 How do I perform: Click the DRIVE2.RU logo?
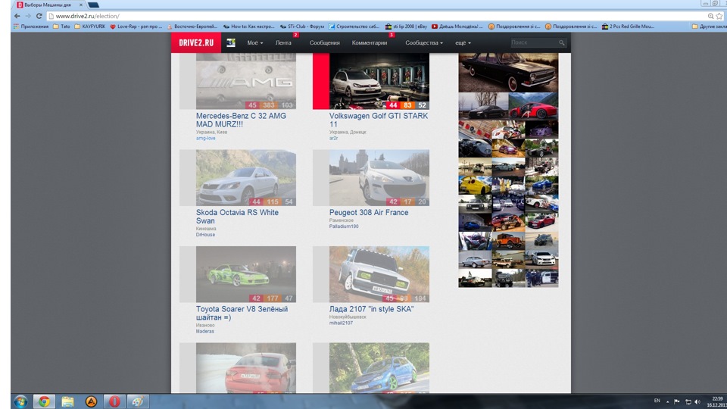[196, 42]
